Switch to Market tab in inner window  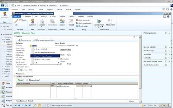tap(81, 16)
